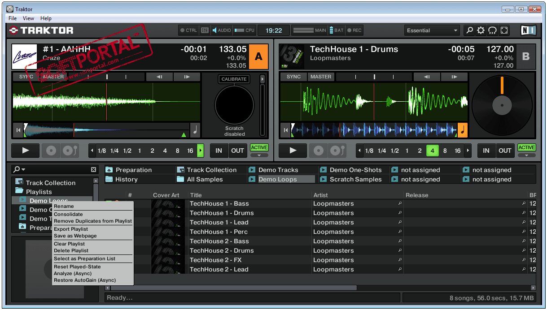Play Deck B
Viewport: 547px width, 310px height.
(x=293, y=151)
